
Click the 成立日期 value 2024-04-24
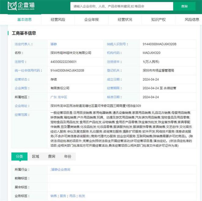coord(151,79)
